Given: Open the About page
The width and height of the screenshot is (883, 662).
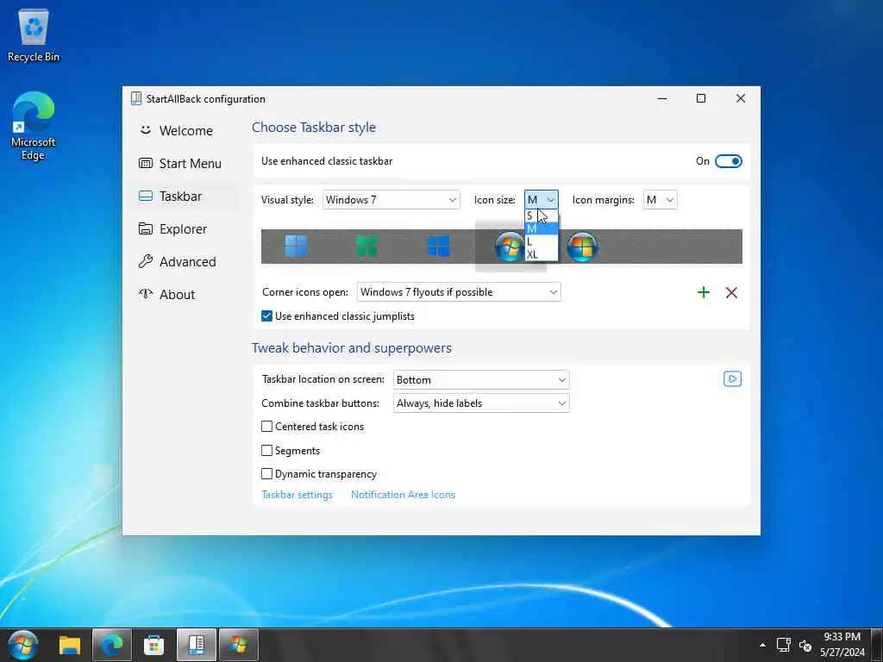Looking at the screenshot, I should (x=167, y=295).
